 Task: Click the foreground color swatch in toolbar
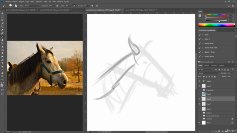pos(1,85)
